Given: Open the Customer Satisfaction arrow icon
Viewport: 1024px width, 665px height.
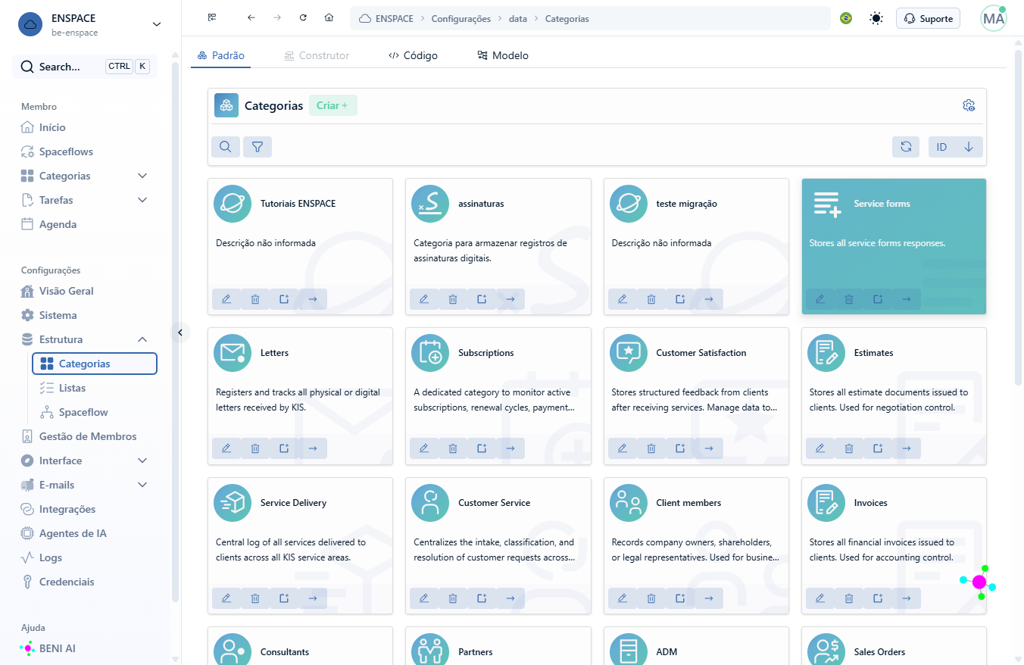Looking at the screenshot, I should pos(709,448).
